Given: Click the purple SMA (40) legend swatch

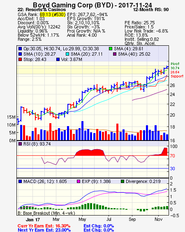Looking at the screenshot, I should (115, 54).
